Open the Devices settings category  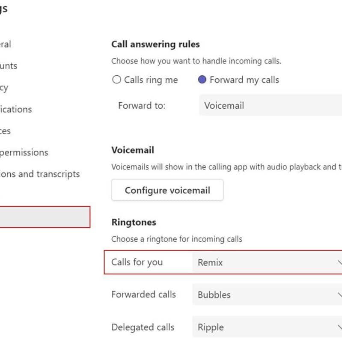(5, 131)
